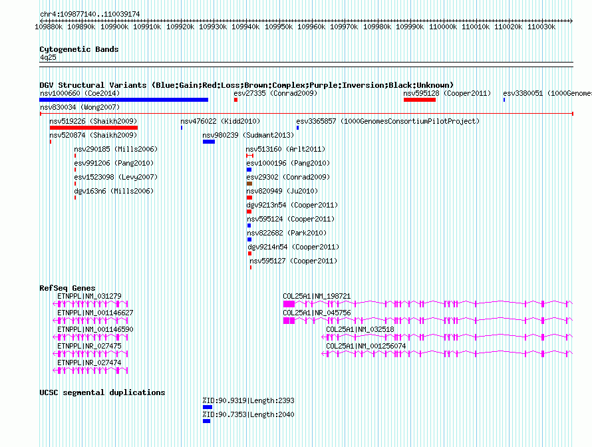Click ETNPPL|NM_001146590 transcript label

[95, 329]
